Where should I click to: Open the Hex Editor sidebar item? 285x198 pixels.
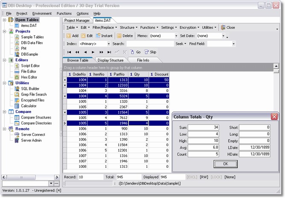[x=29, y=77]
